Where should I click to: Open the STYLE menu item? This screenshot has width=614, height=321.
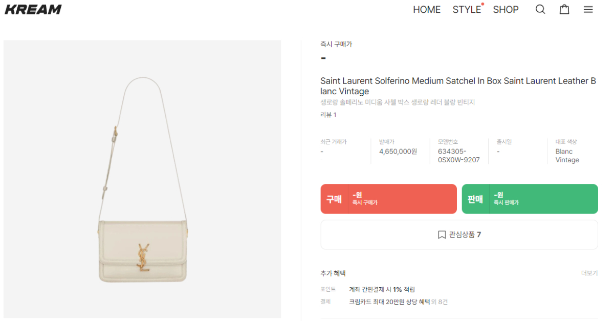pyautogui.click(x=467, y=9)
